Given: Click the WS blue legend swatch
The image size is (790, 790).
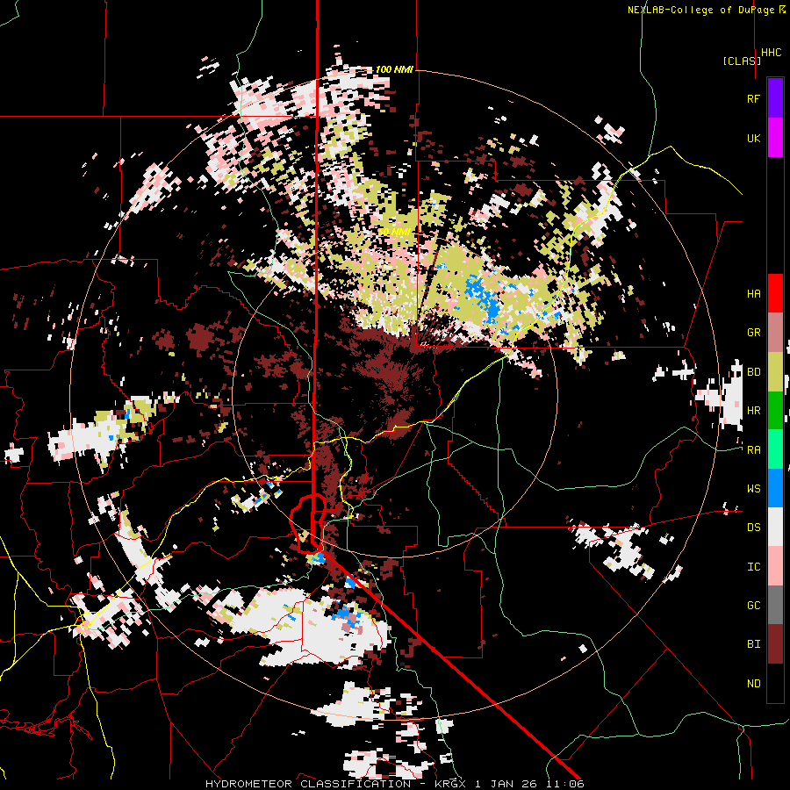Looking at the screenshot, I should pyautogui.click(x=775, y=488).
